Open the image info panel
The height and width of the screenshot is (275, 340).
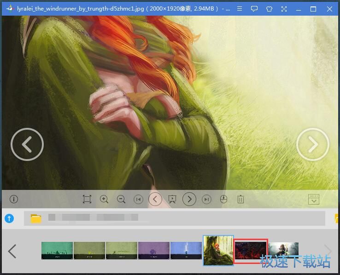tap(14, 199)
